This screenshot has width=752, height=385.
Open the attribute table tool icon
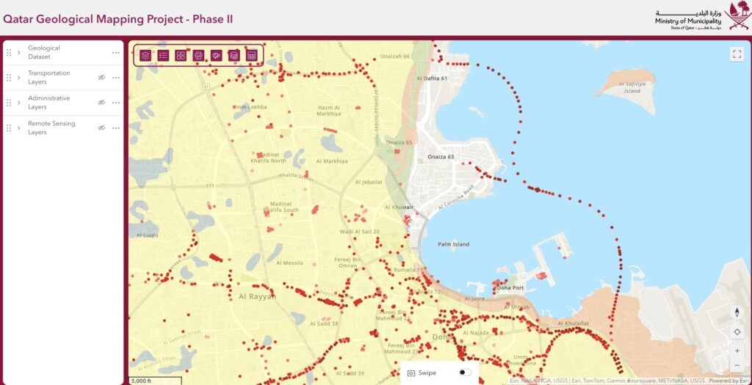251,55
